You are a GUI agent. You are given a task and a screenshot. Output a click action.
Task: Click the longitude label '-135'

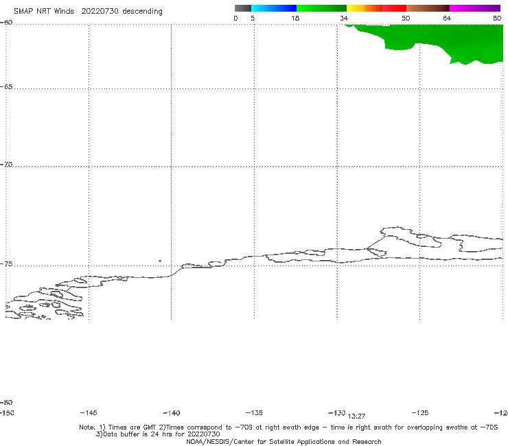pos(254,413)
